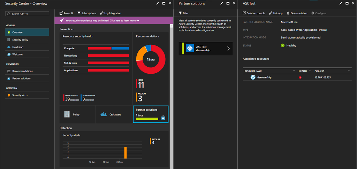The image size is (357, 169).
Task: Open Security alerts menu item
Action: [27, 95]
